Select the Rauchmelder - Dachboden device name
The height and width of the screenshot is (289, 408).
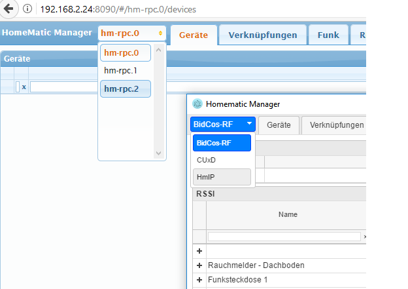256,265
